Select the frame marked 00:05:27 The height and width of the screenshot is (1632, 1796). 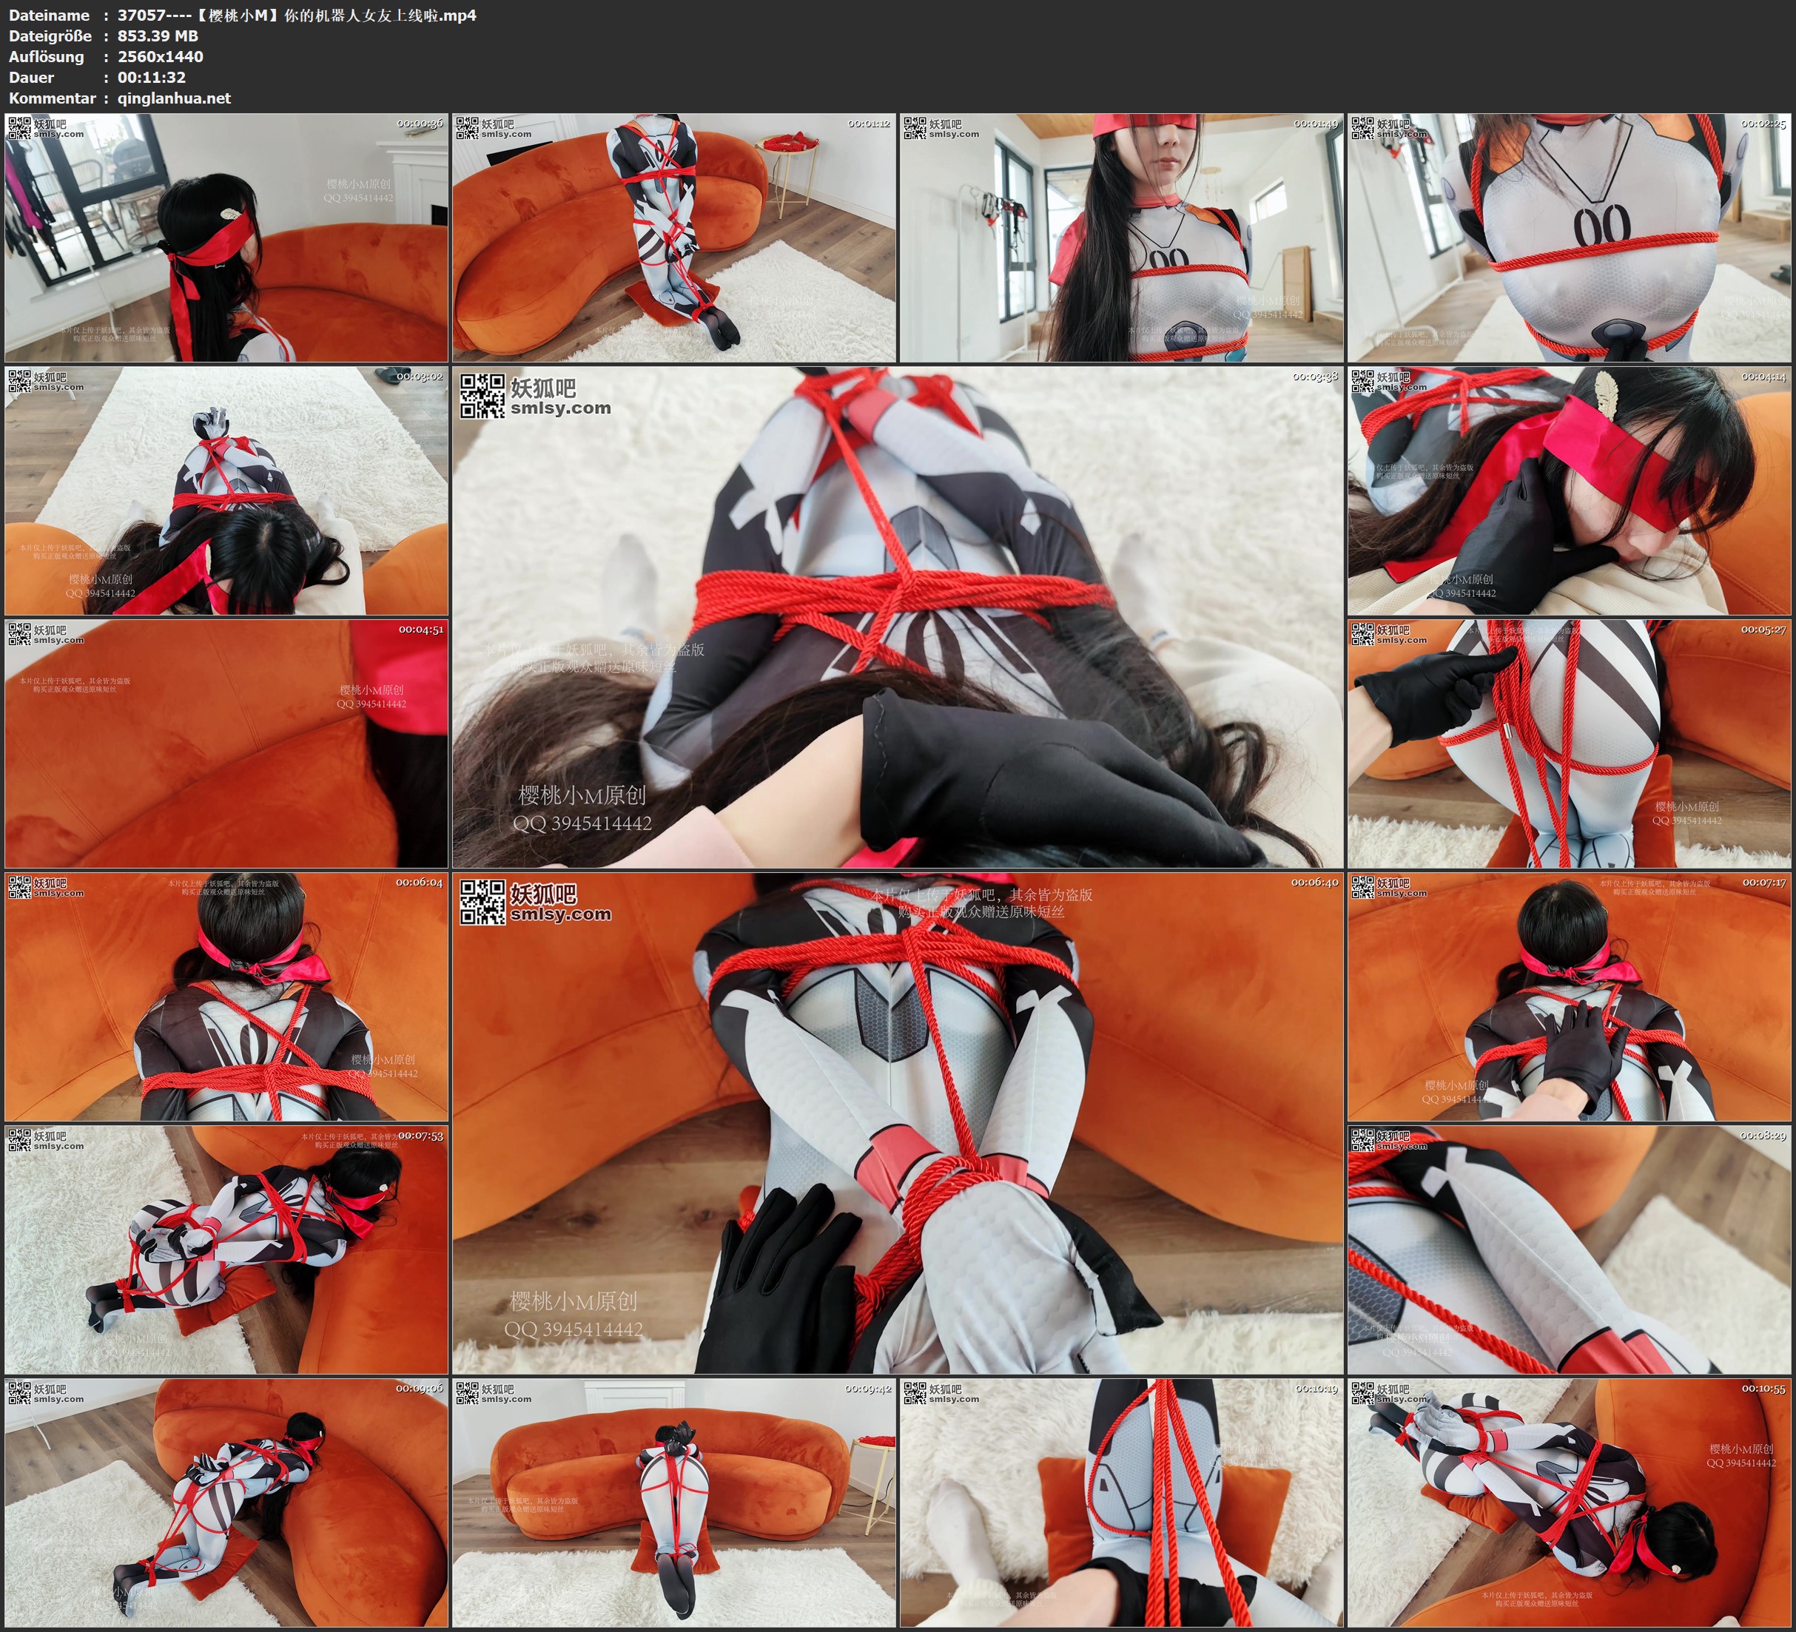[x=1569, y=743]
